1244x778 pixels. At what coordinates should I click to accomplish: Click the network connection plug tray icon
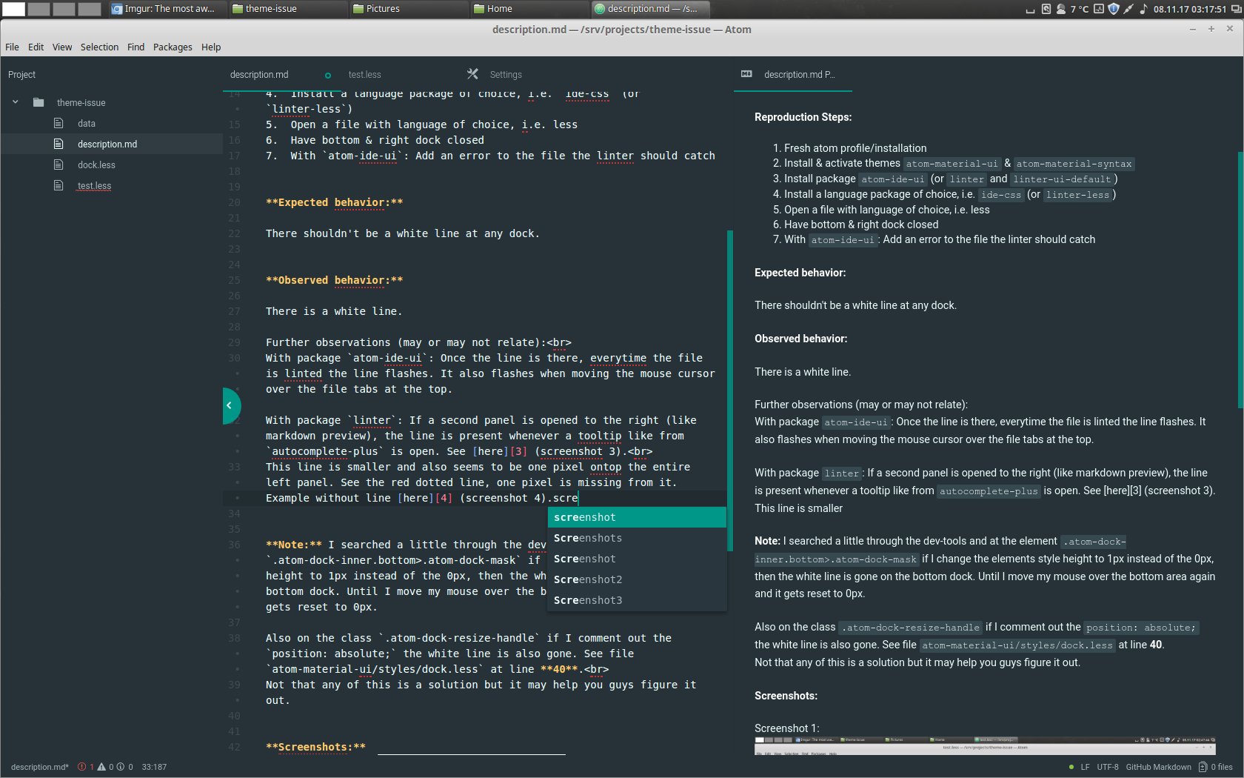(x=1128, y=9)
